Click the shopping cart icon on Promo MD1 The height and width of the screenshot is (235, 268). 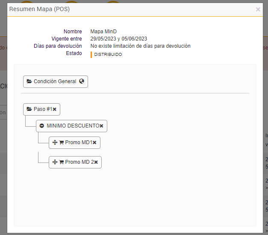pyautogui.click(x=61, y=142)
